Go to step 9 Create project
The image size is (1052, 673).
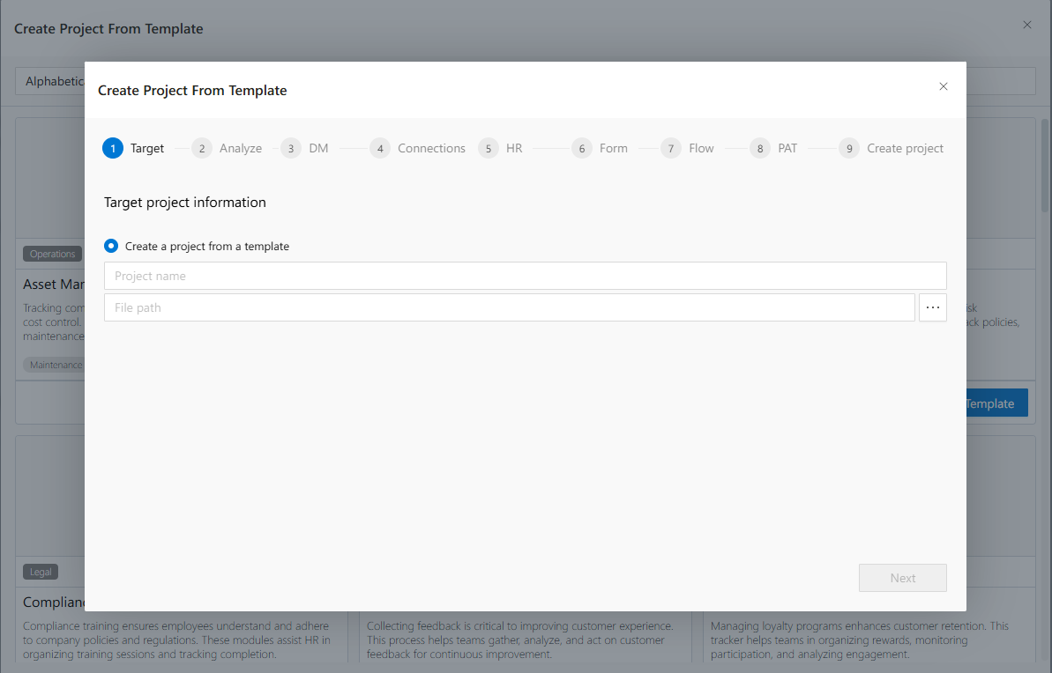coord(891,148)
